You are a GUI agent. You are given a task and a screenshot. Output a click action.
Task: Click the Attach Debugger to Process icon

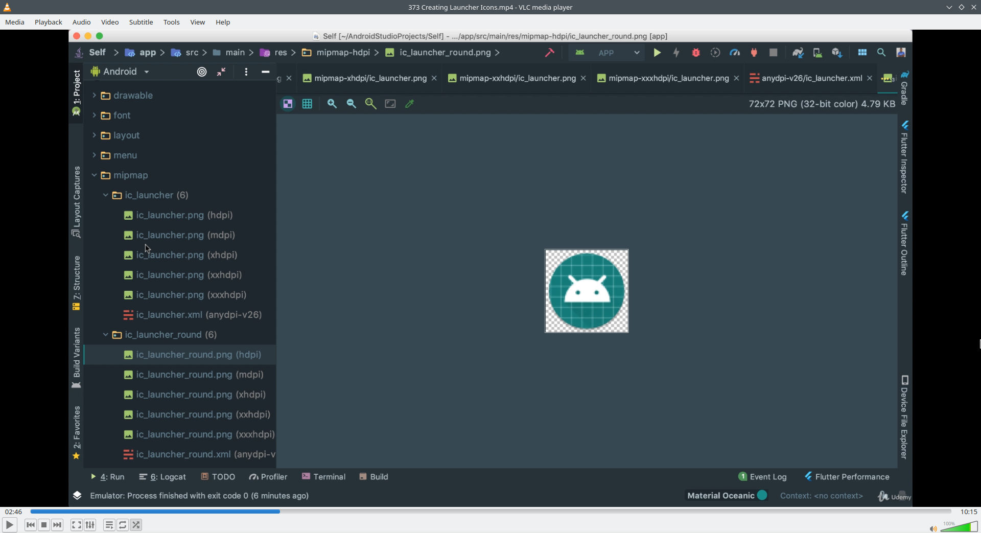[754, 53]
